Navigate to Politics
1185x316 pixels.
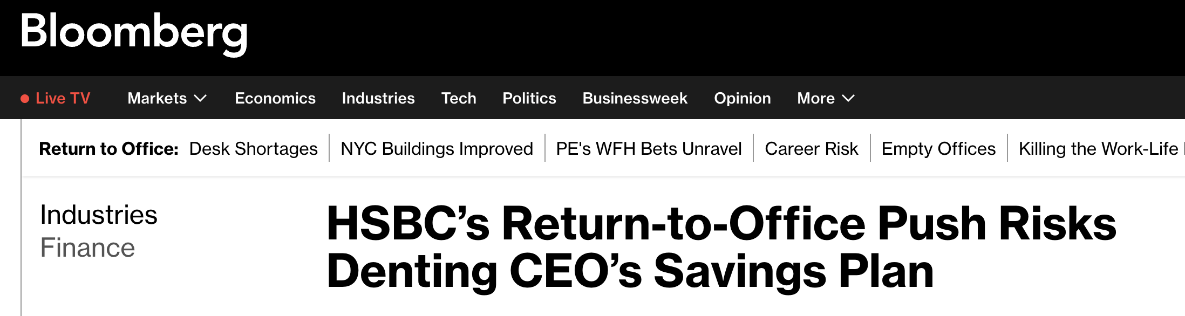(529, 98)
